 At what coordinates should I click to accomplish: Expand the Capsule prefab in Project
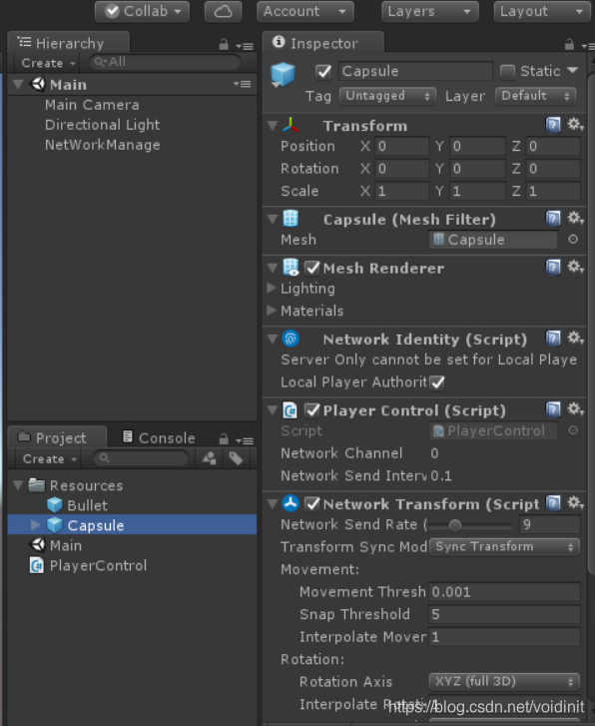[x=35, y=524]
